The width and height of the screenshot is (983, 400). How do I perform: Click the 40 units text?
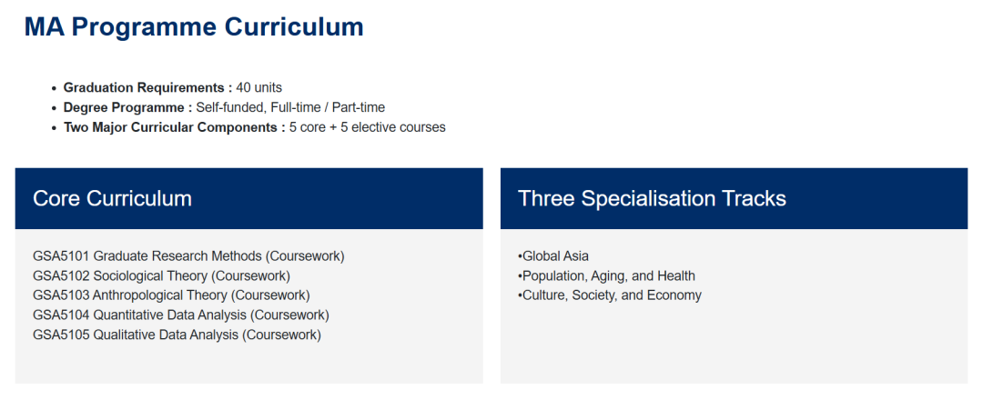point(259,88)
